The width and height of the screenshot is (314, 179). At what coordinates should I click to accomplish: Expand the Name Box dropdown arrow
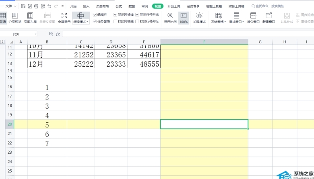(x=36, y=34)
